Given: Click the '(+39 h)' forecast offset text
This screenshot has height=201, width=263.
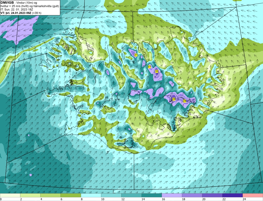Looking at the screenshot, I should point(37,13).
